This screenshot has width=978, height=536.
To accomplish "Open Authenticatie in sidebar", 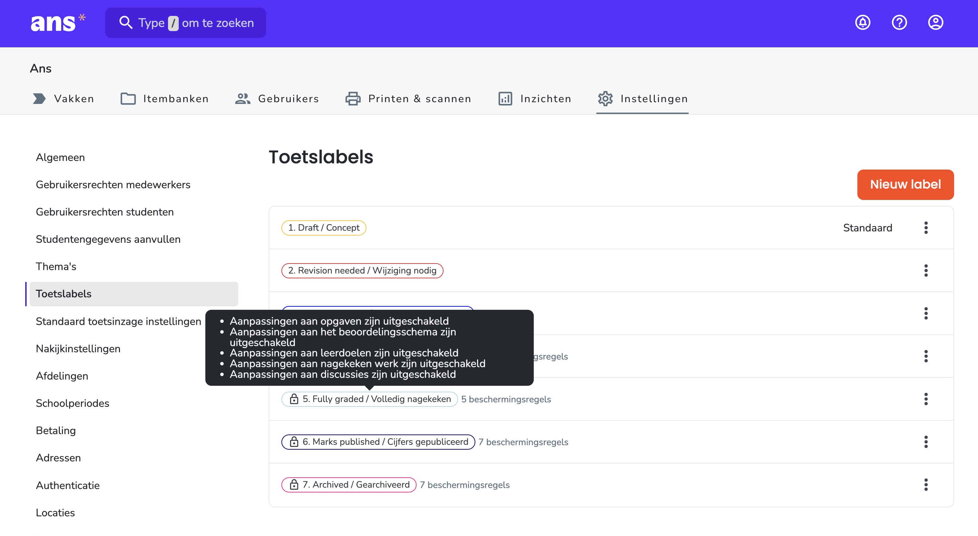I will coord(68,486).
